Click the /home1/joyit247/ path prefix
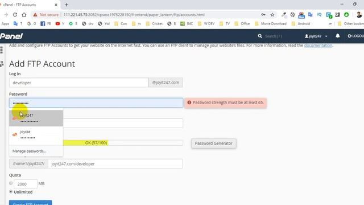 [28, 163]
